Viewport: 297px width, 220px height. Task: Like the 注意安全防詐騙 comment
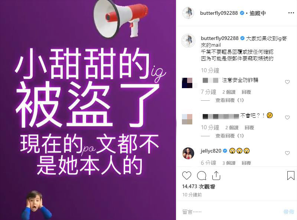pos(287,82)
